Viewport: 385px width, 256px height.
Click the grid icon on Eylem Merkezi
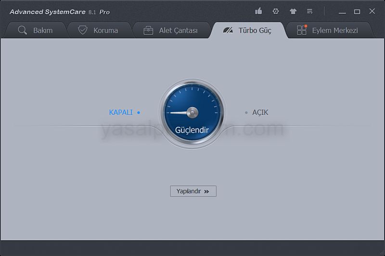click(x=302, y=30)
